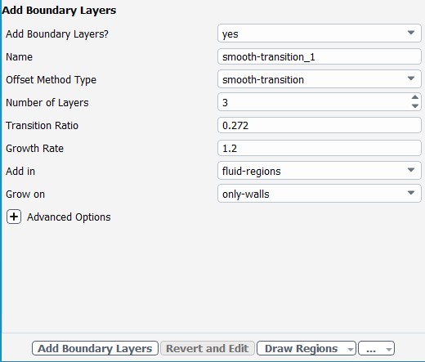The image size is (425, 362).
Task: Open the ellipsis more options button
Action: click(376, 348)
